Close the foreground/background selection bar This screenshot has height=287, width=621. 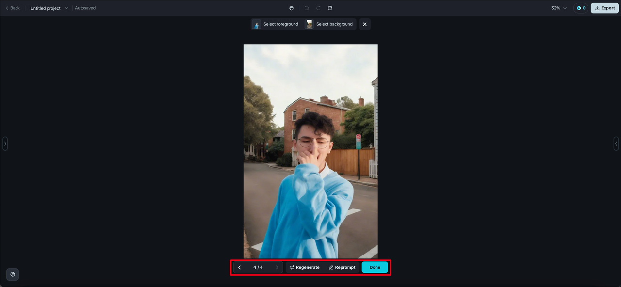[x=365, y=24]
